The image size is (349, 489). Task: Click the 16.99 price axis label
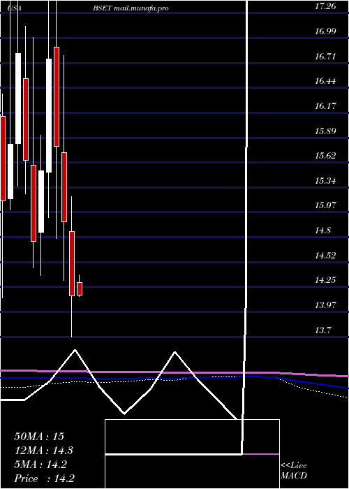(x=325, y=31)
